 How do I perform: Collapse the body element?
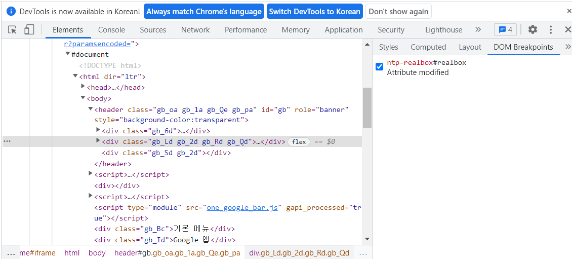83,98
